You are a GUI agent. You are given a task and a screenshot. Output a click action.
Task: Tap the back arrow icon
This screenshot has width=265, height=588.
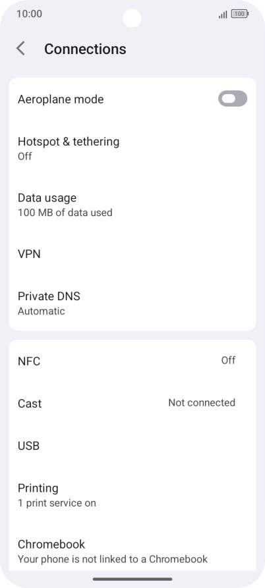(20, 49)
